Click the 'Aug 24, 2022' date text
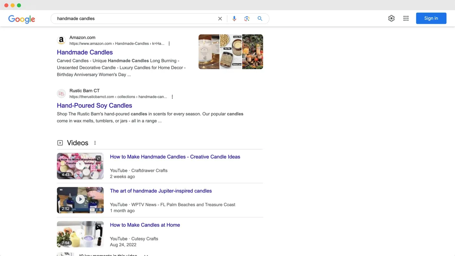This screenshot has height=256, width=455. point(123,245)
